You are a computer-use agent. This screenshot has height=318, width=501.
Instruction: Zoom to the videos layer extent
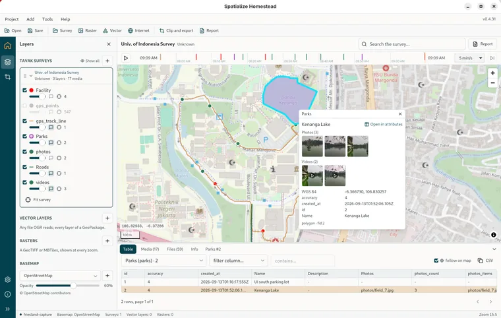point(59,189)
